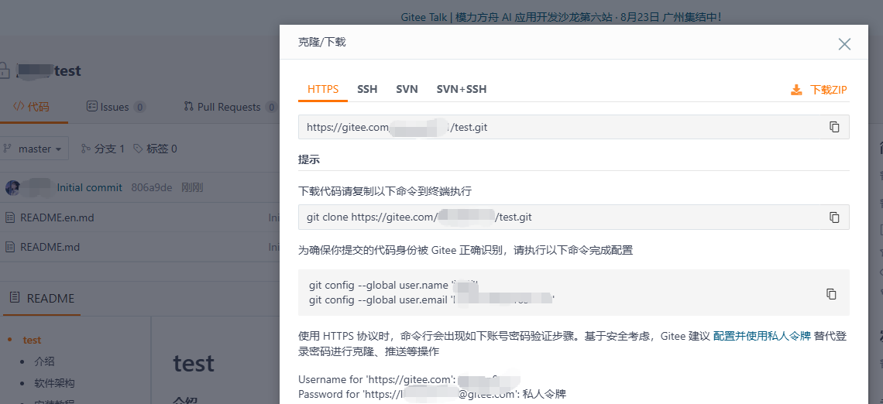883x404 pixels.
Task: Click the 刚刚 commit time text
Action: pyautogui.click(x=192, y=187)
